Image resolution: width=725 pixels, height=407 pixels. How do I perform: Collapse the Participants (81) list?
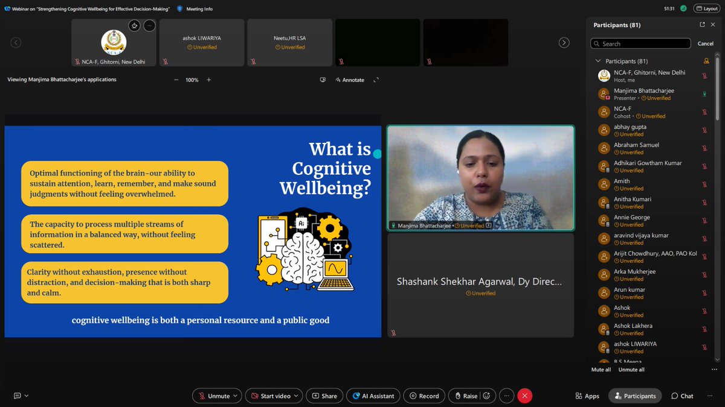[x=598, y=61]
